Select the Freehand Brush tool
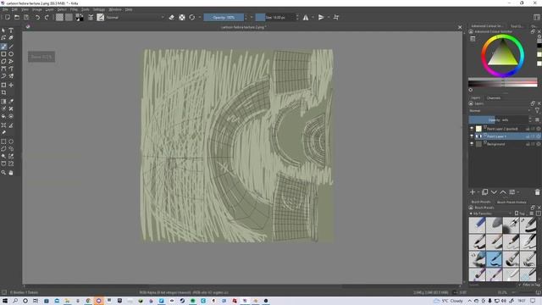Viewport: 542px width, 305px height. (x=3, y=47)
